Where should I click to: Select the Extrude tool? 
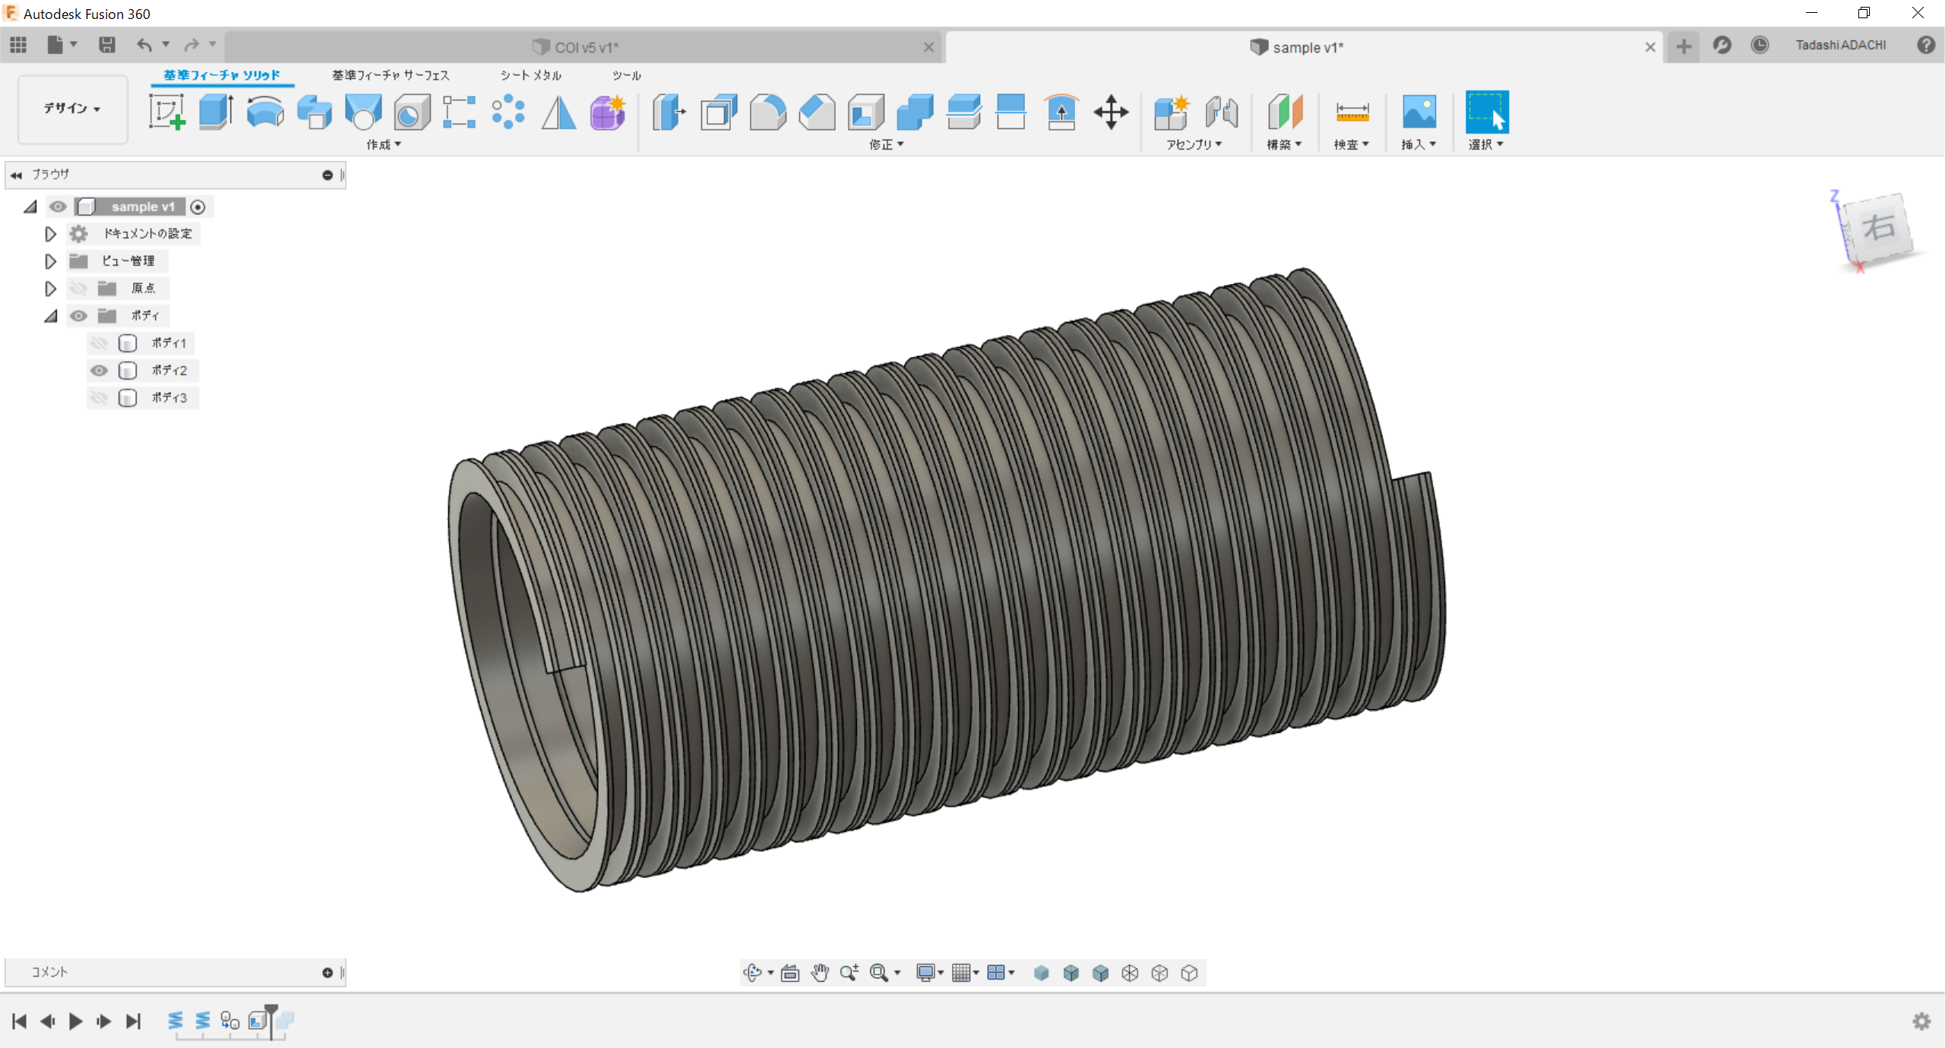coord(216,112)
